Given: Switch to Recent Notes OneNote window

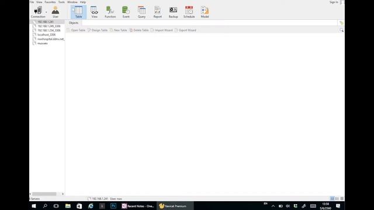Looking at the screenshot, I should click(138, 206).
